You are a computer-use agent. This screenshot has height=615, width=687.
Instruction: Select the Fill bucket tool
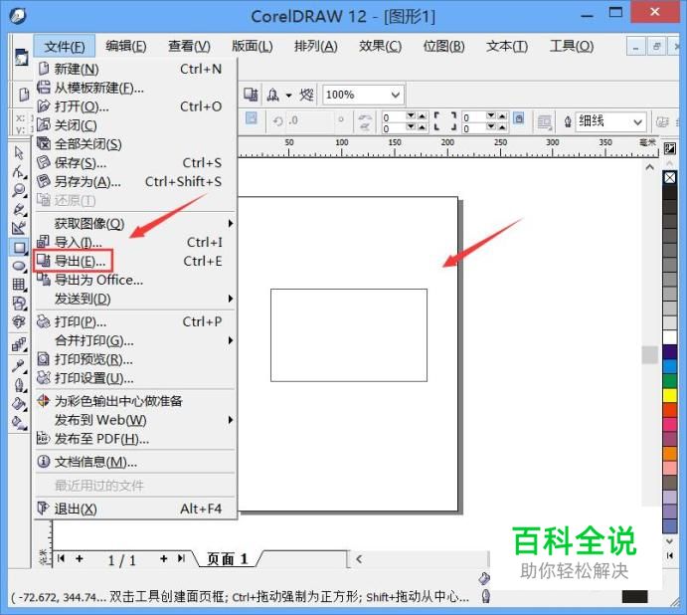point(19,404)
